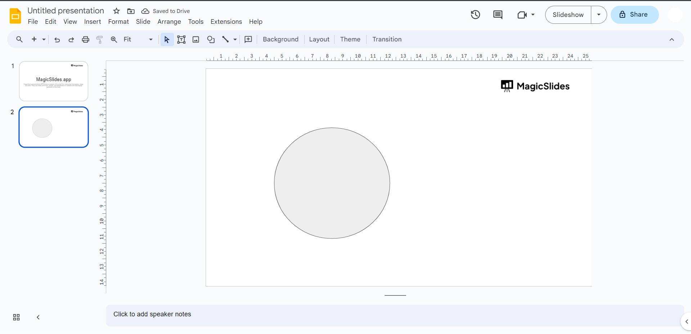Click the Background button
The height and width of the screenshot is (334, 691).
[281, 39]
